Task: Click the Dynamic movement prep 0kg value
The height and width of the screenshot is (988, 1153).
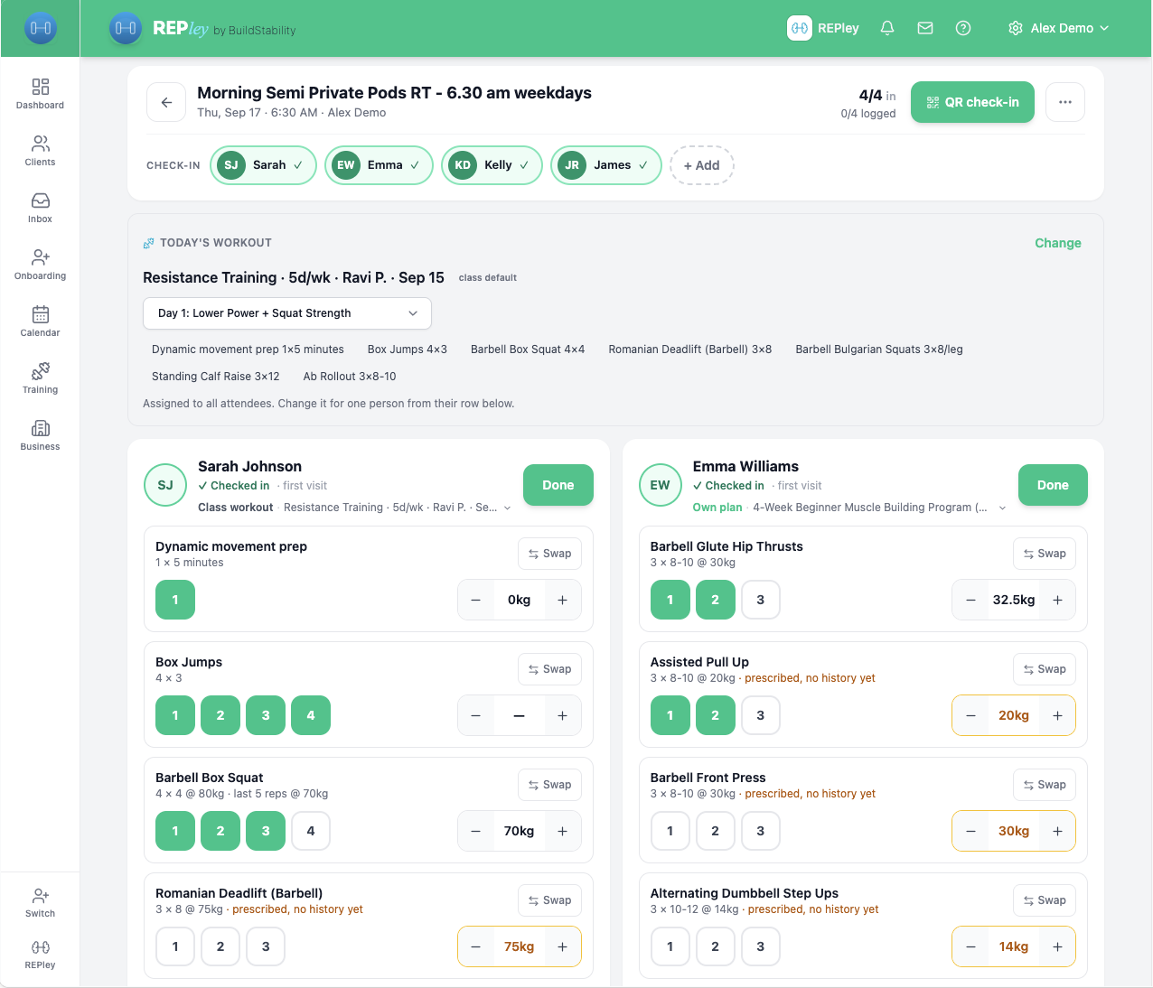Action: [x=519, y=600]
